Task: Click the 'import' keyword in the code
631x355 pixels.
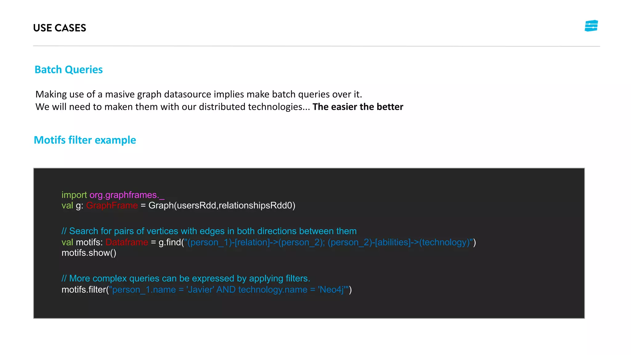Action: 74,195
